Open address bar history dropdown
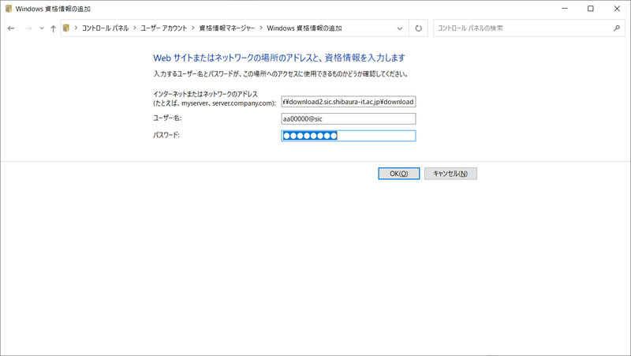Screen dimensions: 631x356 pyautogui.click(x=400, y=28)
